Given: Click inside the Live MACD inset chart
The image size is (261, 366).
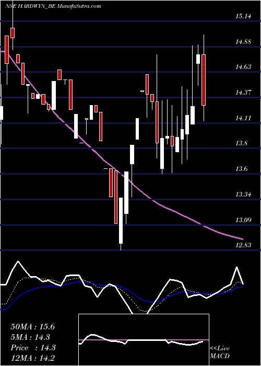Looking at the screenshot, I should click(144, 340).
